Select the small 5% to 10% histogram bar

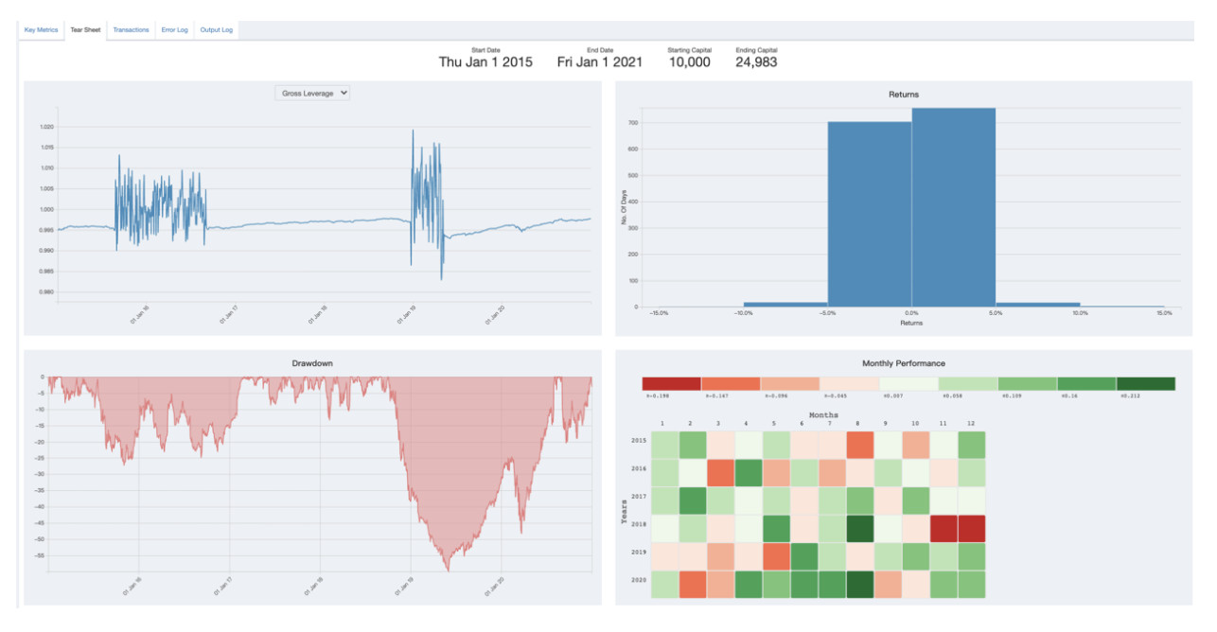(1038, 305)
